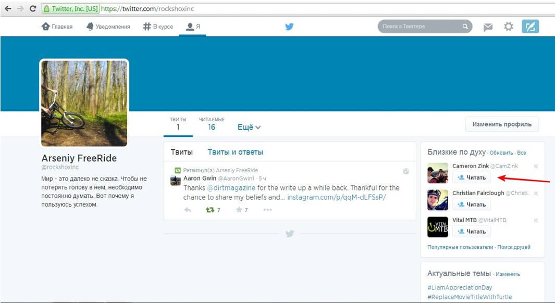Follow Cameron Zink with Читать button
The image size is (555, 304).
pyautogui.click(x=472, y=178)
